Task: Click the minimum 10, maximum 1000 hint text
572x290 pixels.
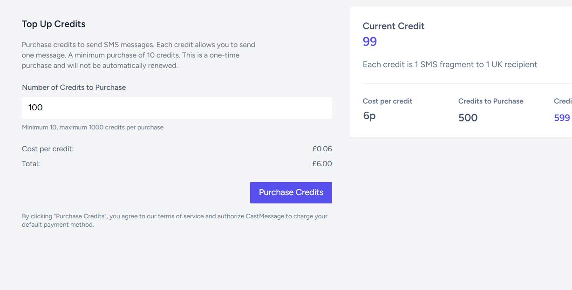Action: [x=93, y=127]
